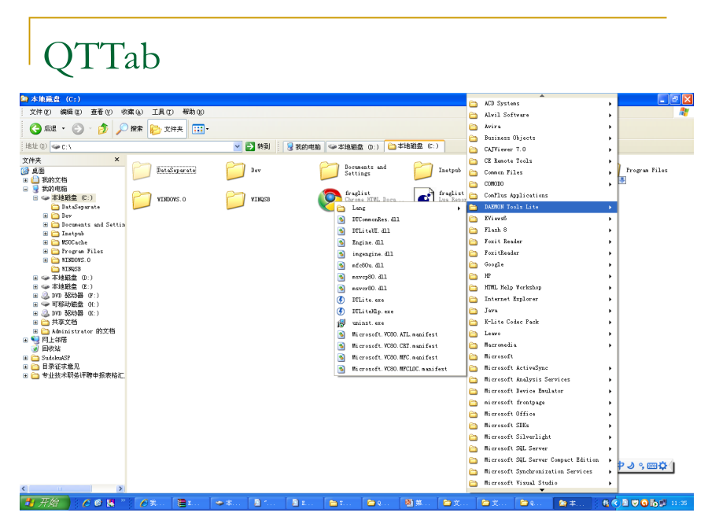Switch to the 我的电脑 QTTab tab
The width and height of the screenshot is (708, 531).
304,147
